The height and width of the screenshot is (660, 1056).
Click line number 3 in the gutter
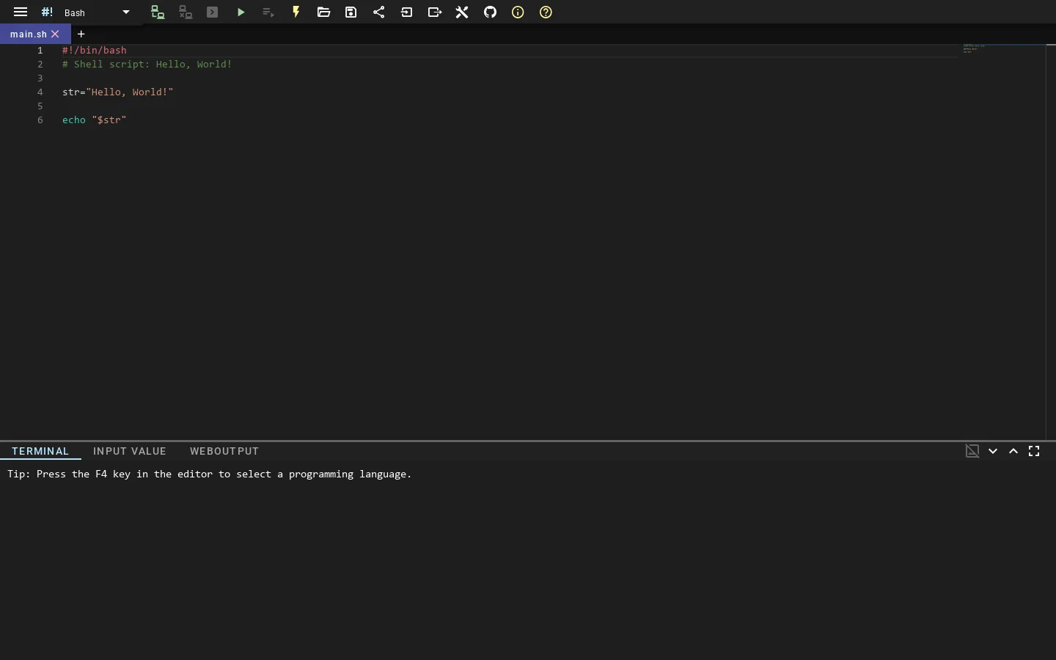(x=40, y=78)
